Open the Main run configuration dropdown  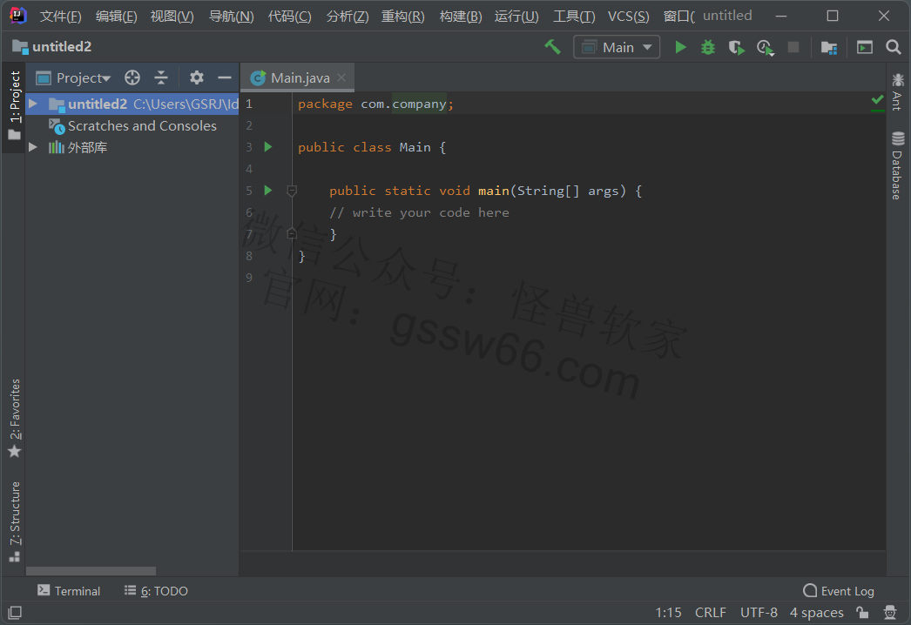point(617,47)
